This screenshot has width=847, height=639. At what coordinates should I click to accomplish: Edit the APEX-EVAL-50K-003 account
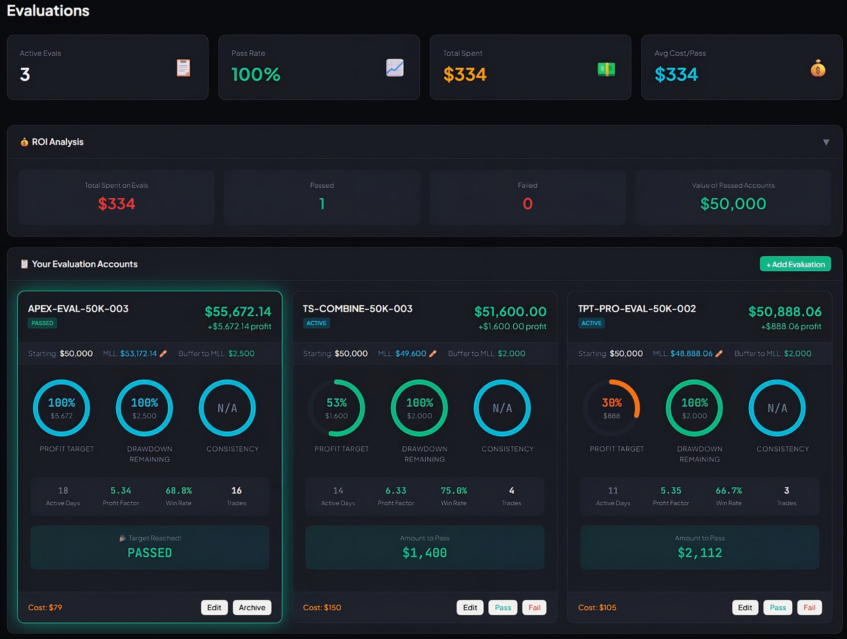214,608
